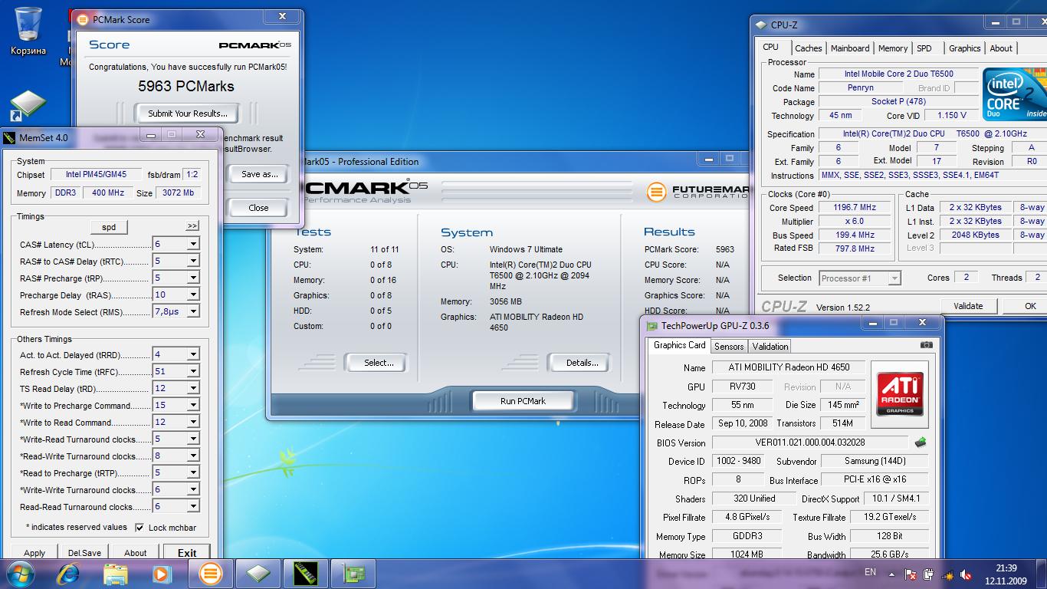Click the volume tray icon
Image resolution: width=1047 pixels, height=589 pixels.
click(x=966, y=574)
